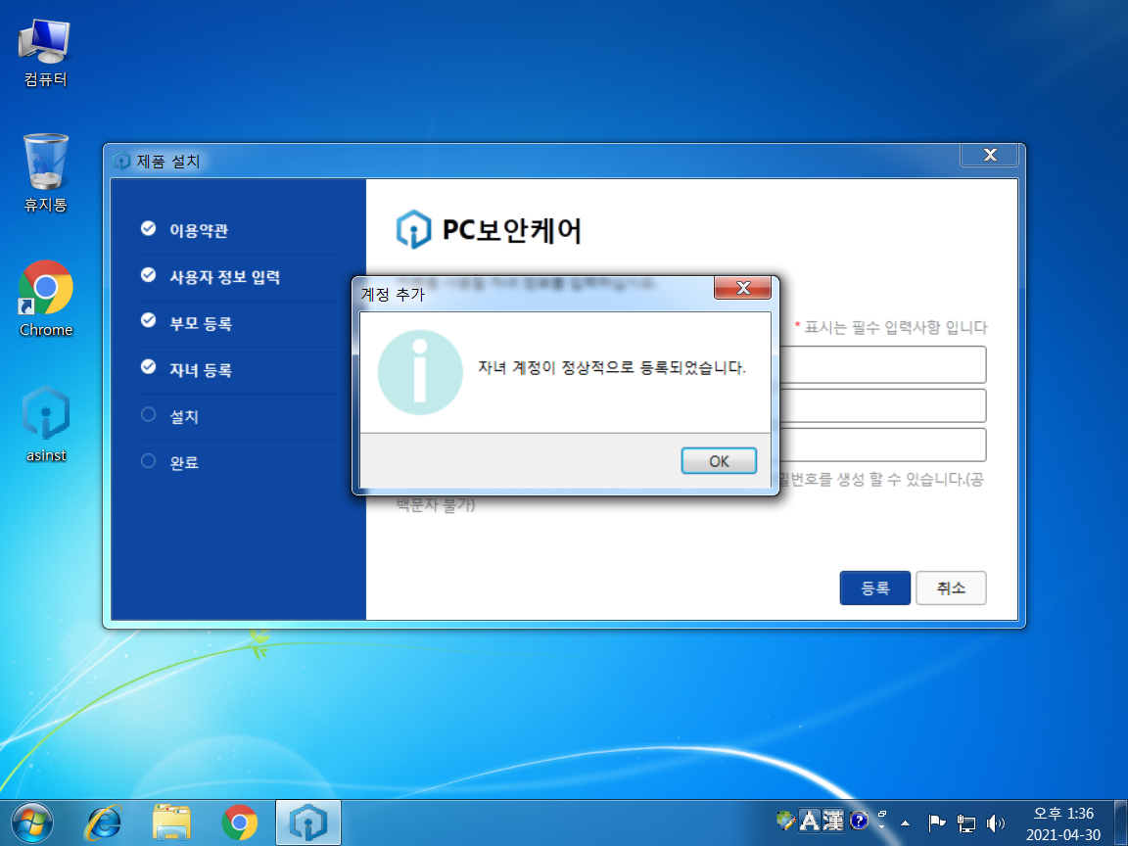
Task: Click the network tray icon
Action: point(966,822)
